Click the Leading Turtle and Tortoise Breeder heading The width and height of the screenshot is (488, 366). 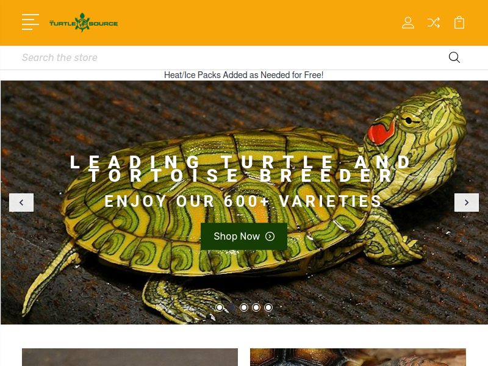(x=240, y=169)
